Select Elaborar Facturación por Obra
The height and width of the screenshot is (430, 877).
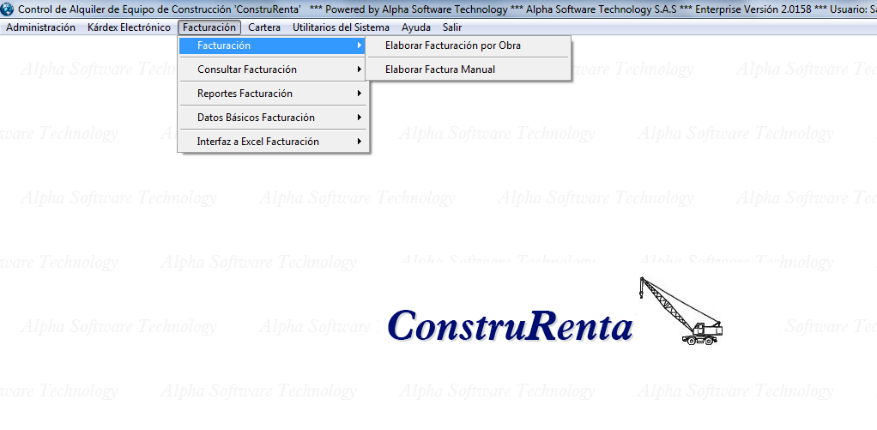[452, 45]
